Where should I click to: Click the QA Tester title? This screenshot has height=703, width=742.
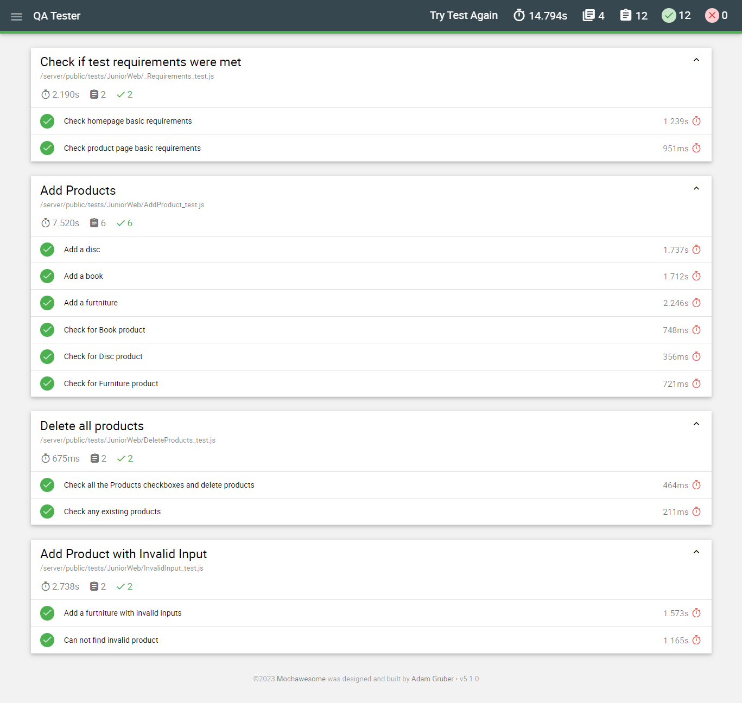(56, 16)
